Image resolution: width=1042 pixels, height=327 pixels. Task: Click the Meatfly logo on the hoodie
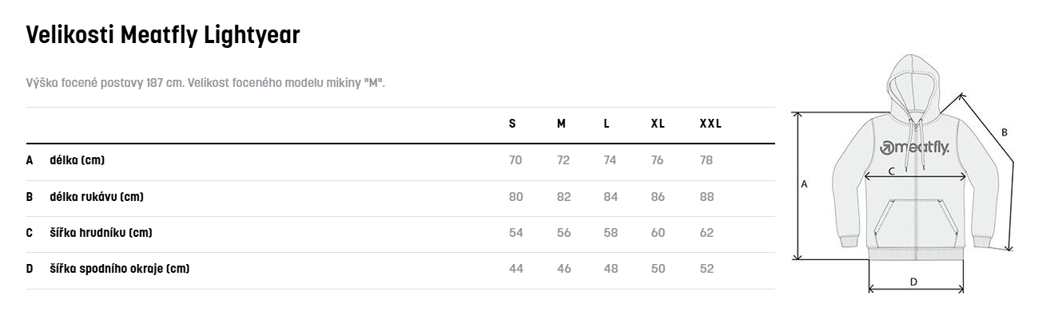coord(913,148)
